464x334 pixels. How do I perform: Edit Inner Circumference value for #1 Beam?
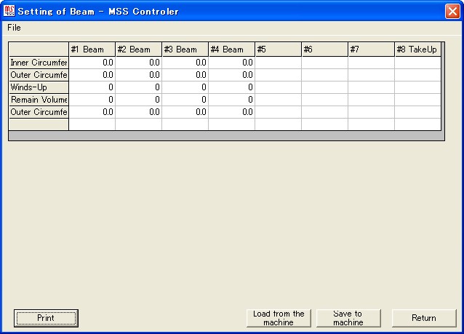coord(92,63)
